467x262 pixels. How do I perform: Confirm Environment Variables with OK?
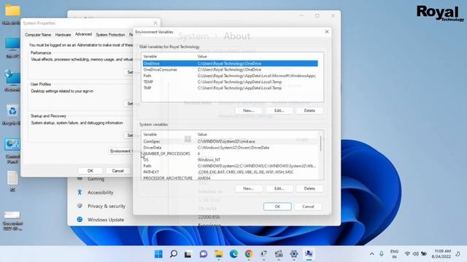click(277, 207)
